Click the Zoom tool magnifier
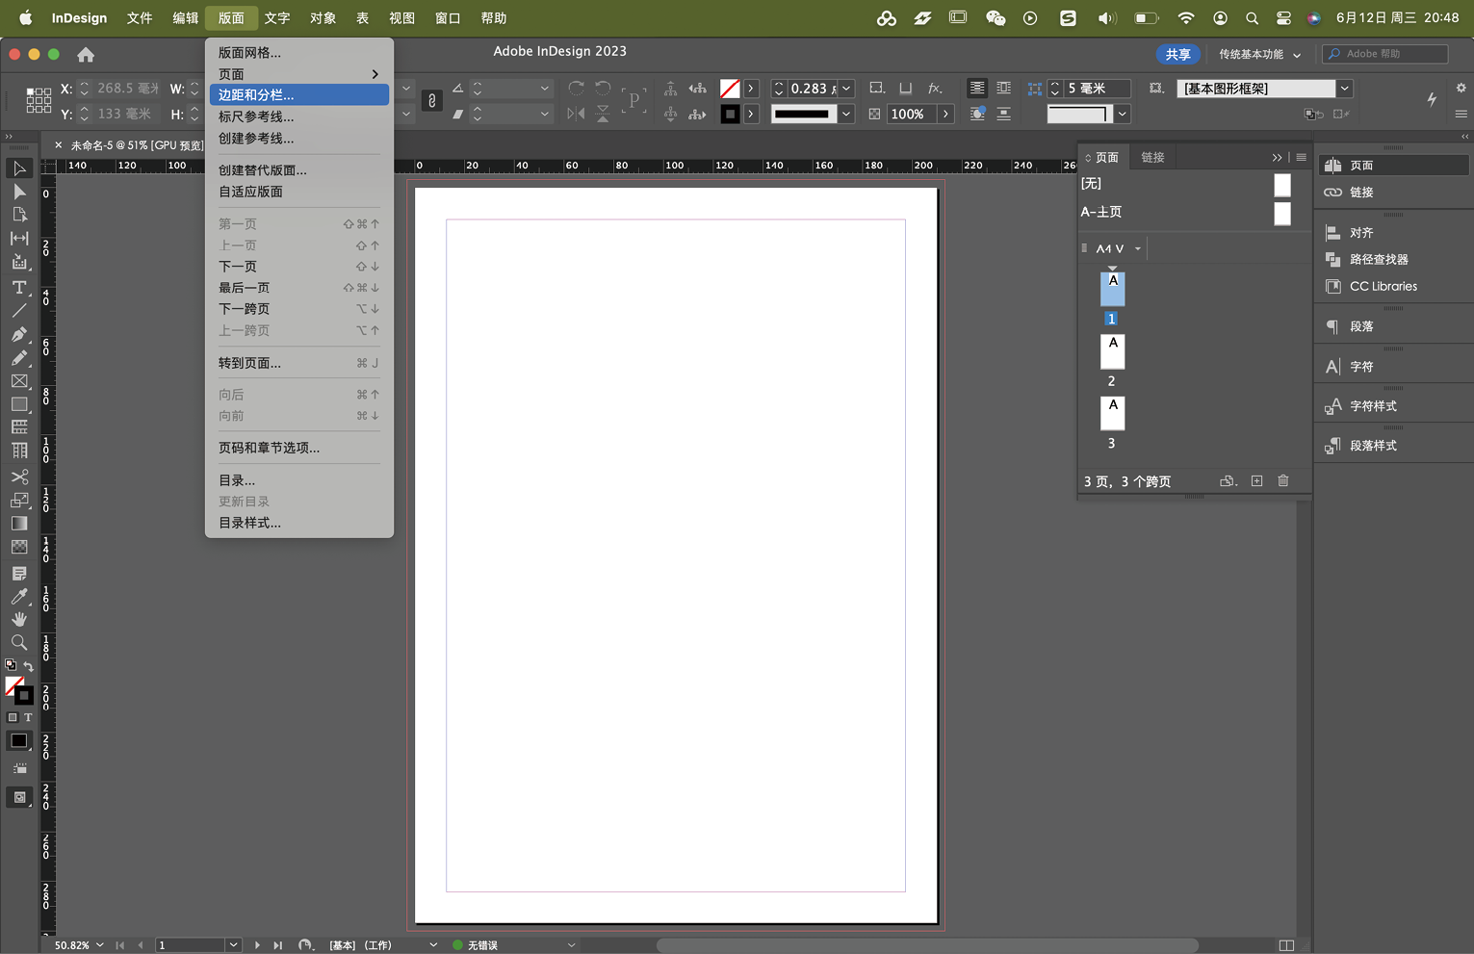The image size is (1474, 954). point(19,642)
